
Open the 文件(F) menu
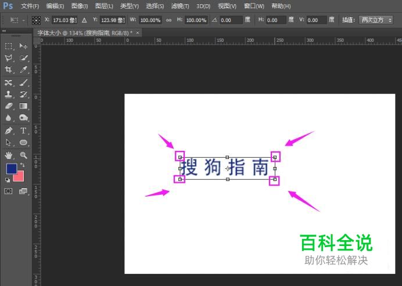30,6
